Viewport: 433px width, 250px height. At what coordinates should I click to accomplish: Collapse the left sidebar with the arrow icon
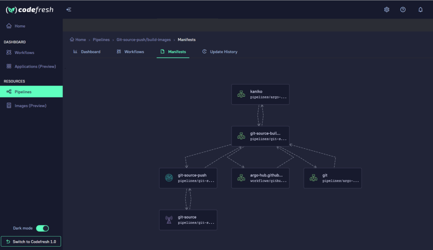click(x=69, y=9)
